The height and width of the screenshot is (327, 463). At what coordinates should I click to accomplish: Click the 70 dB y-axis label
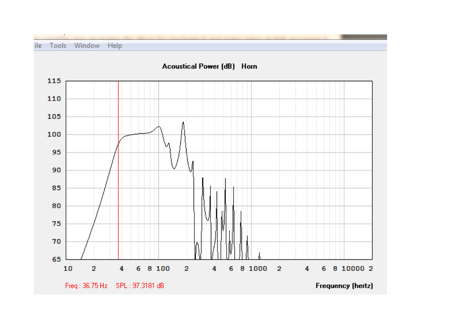[57, 242]
